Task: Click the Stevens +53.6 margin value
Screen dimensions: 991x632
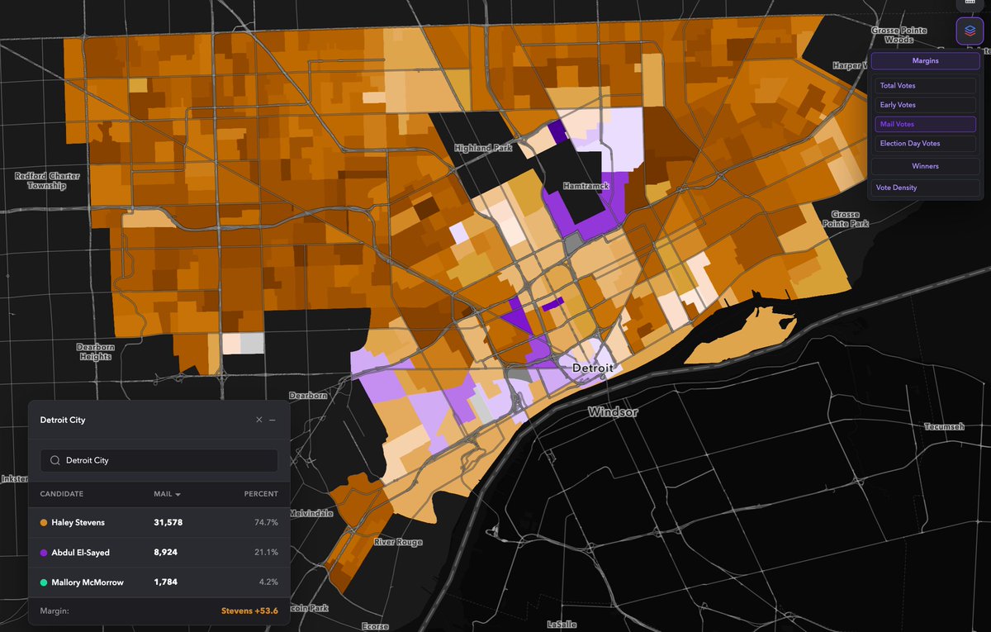Action: [x=249, y=611]
